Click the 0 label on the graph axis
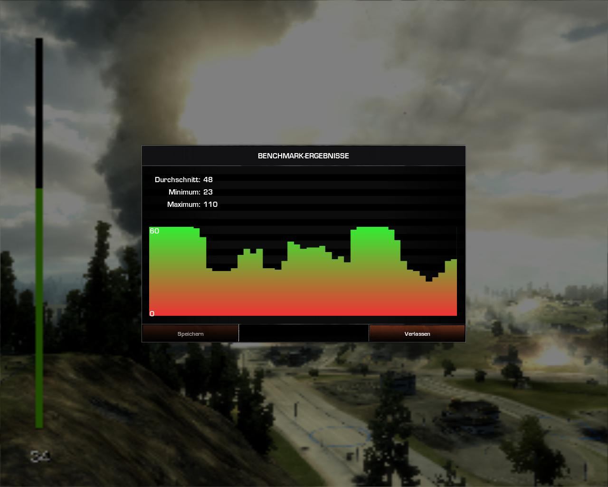 152,313
